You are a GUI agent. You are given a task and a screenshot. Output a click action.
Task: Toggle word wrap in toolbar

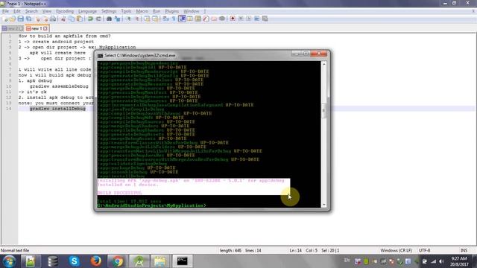pyautogui.click(x=165, y=19)
